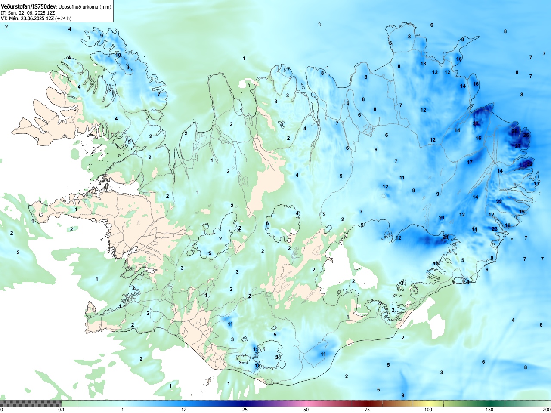Click the 75 tick label on the color scale
Image resolution: width=551 pixels, height=413 pixels.
click(367, 410)
